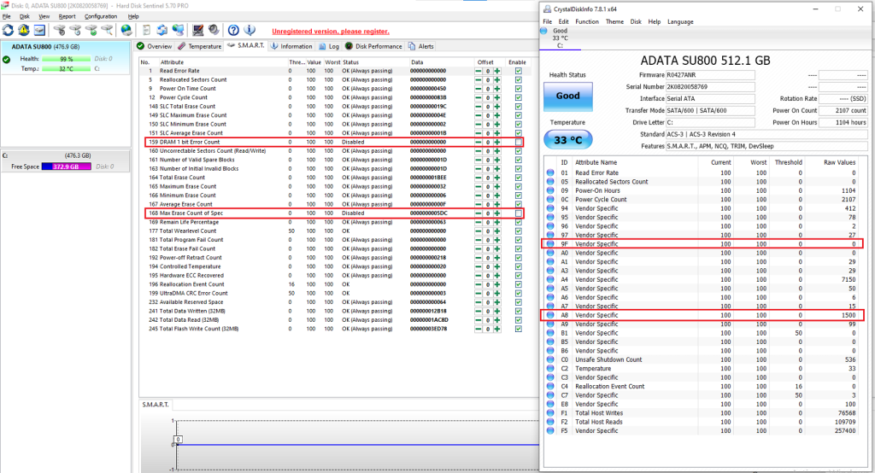Open the Function menu in CrystalDiskInfo

coord(586,21)
